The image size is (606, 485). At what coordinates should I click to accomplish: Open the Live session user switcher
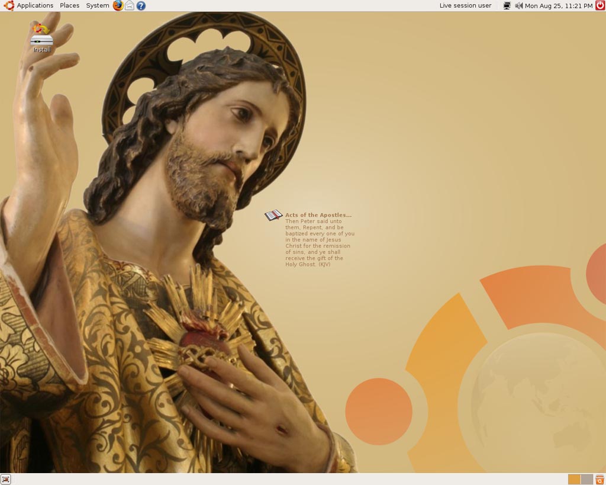(x=465, y=5)
